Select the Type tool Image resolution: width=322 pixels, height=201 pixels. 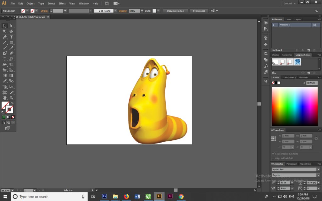[x=11, y=37]
